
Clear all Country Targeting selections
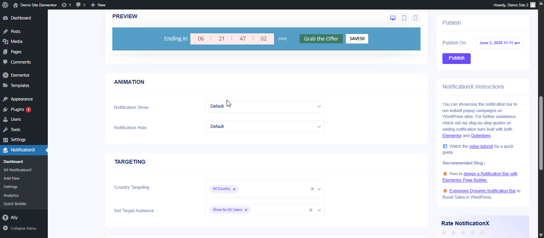pos(312,189)
